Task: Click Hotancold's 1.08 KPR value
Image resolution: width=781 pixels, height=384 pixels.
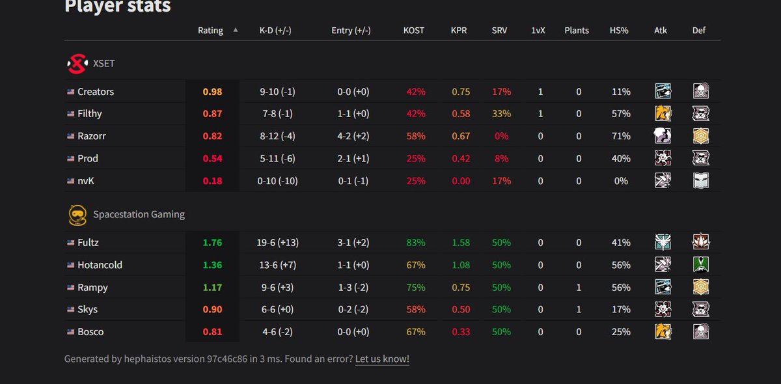Action: pos(461,265)
